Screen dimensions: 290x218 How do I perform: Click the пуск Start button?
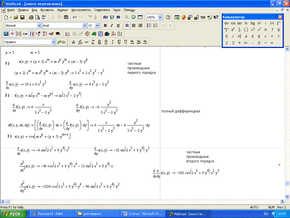(14, 214)
